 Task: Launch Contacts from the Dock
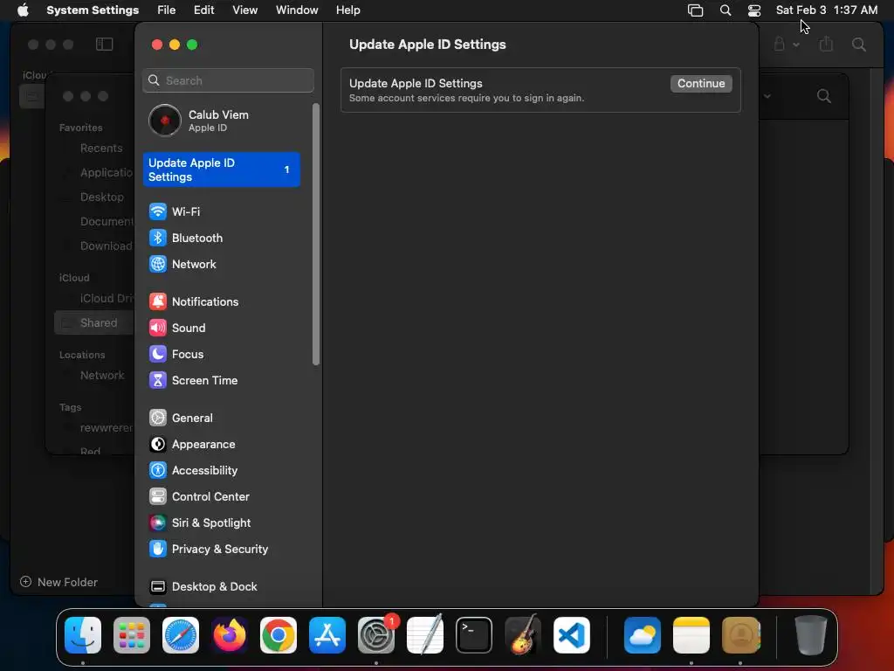[740, 635]
